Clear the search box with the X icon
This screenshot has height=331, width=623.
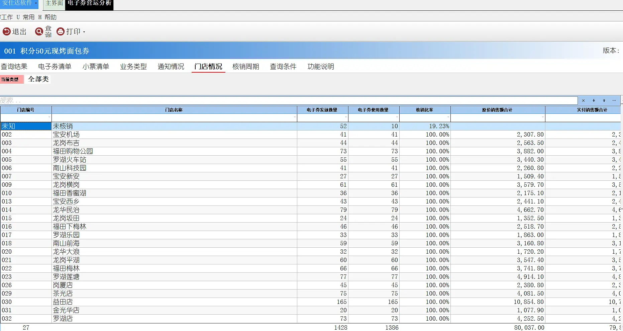coord(583,100)
